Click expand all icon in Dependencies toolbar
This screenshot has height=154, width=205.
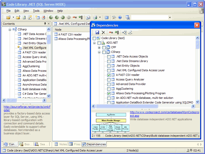coord(117,32)
